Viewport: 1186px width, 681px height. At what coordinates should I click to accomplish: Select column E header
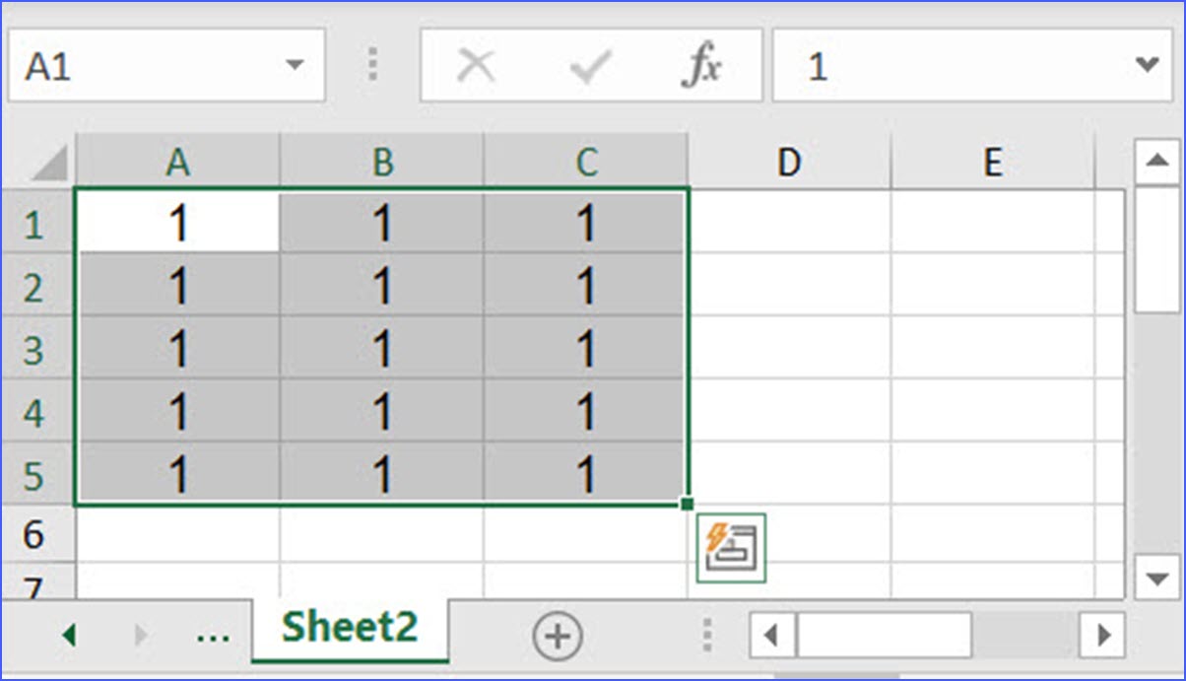click(993, 161)
